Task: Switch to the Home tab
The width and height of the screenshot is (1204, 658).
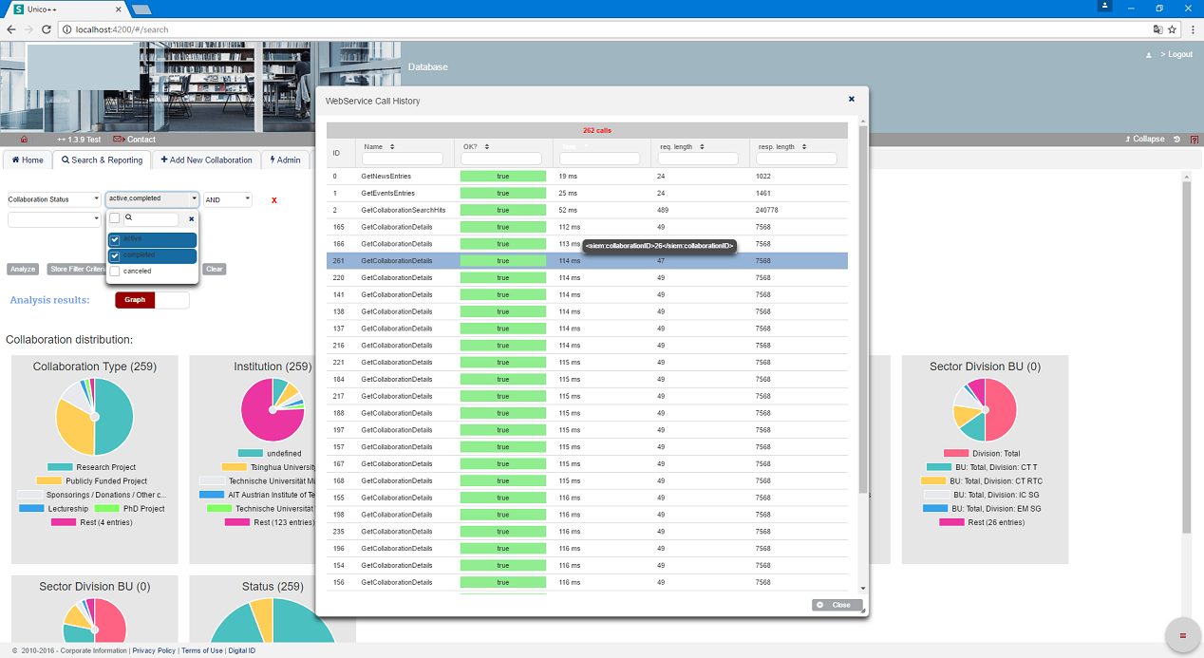Action: coord(28,160)
